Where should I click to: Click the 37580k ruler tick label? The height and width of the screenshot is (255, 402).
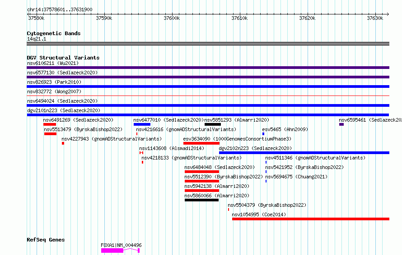coord(36,18)
